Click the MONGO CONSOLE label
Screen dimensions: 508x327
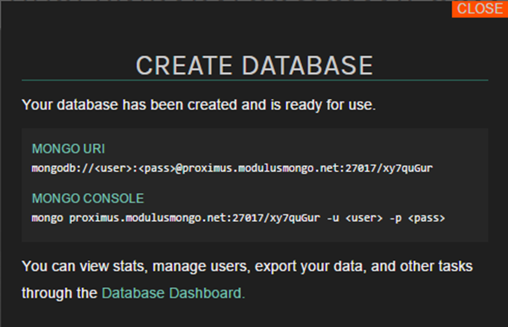(88, 198)
